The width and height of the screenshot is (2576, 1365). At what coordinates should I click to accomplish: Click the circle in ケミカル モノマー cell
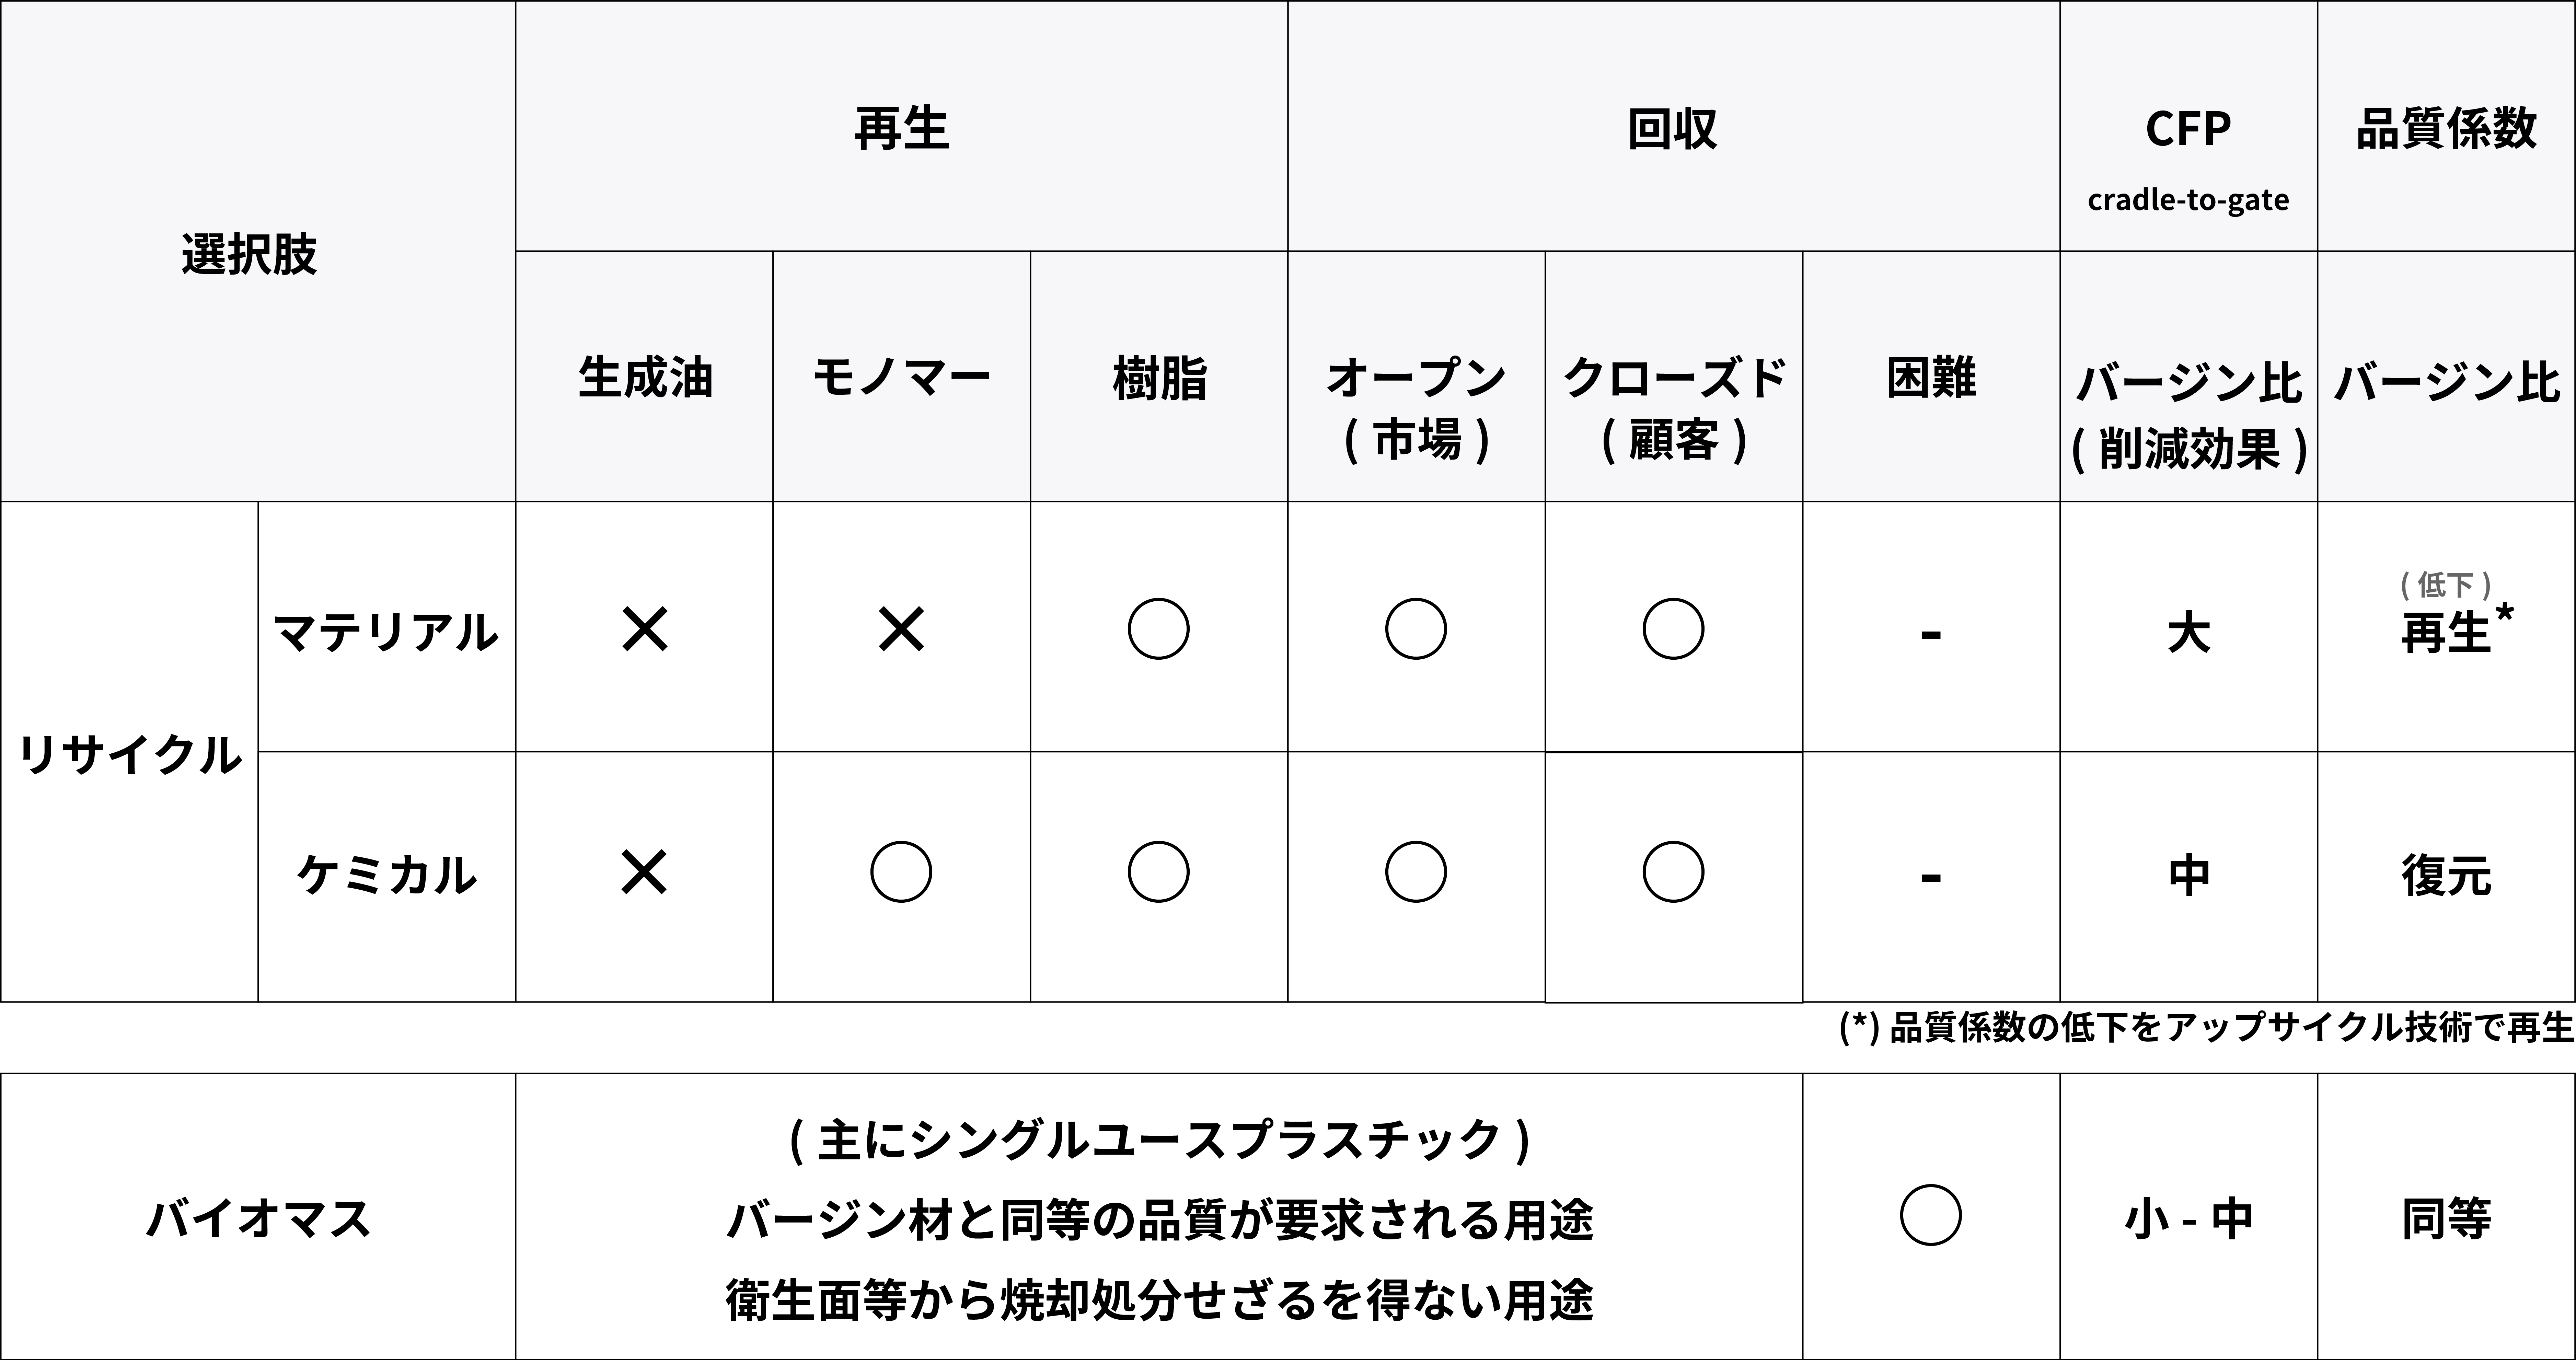901,872
